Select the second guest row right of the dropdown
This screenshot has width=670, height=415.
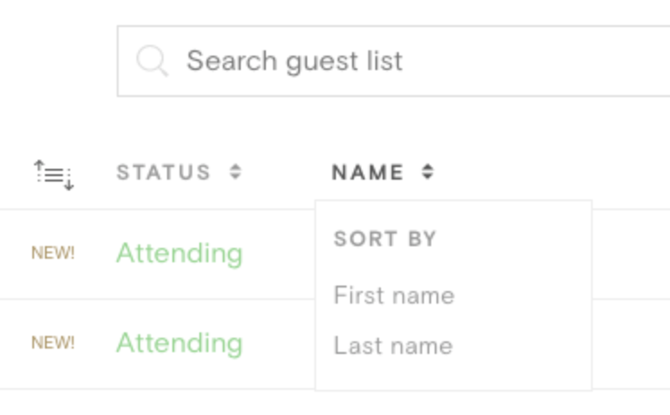tap(631, 344)
